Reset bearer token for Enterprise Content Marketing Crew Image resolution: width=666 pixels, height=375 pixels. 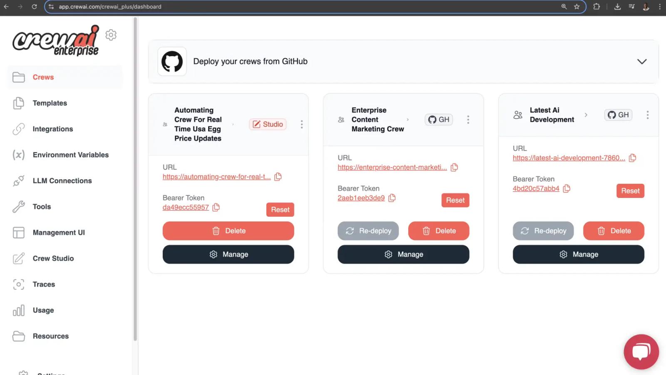click(455, 200)
